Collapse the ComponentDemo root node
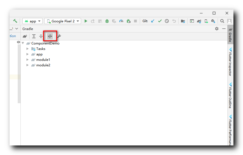Image resolution: width=243 pixels, height=155 pixels. point(23,43)
